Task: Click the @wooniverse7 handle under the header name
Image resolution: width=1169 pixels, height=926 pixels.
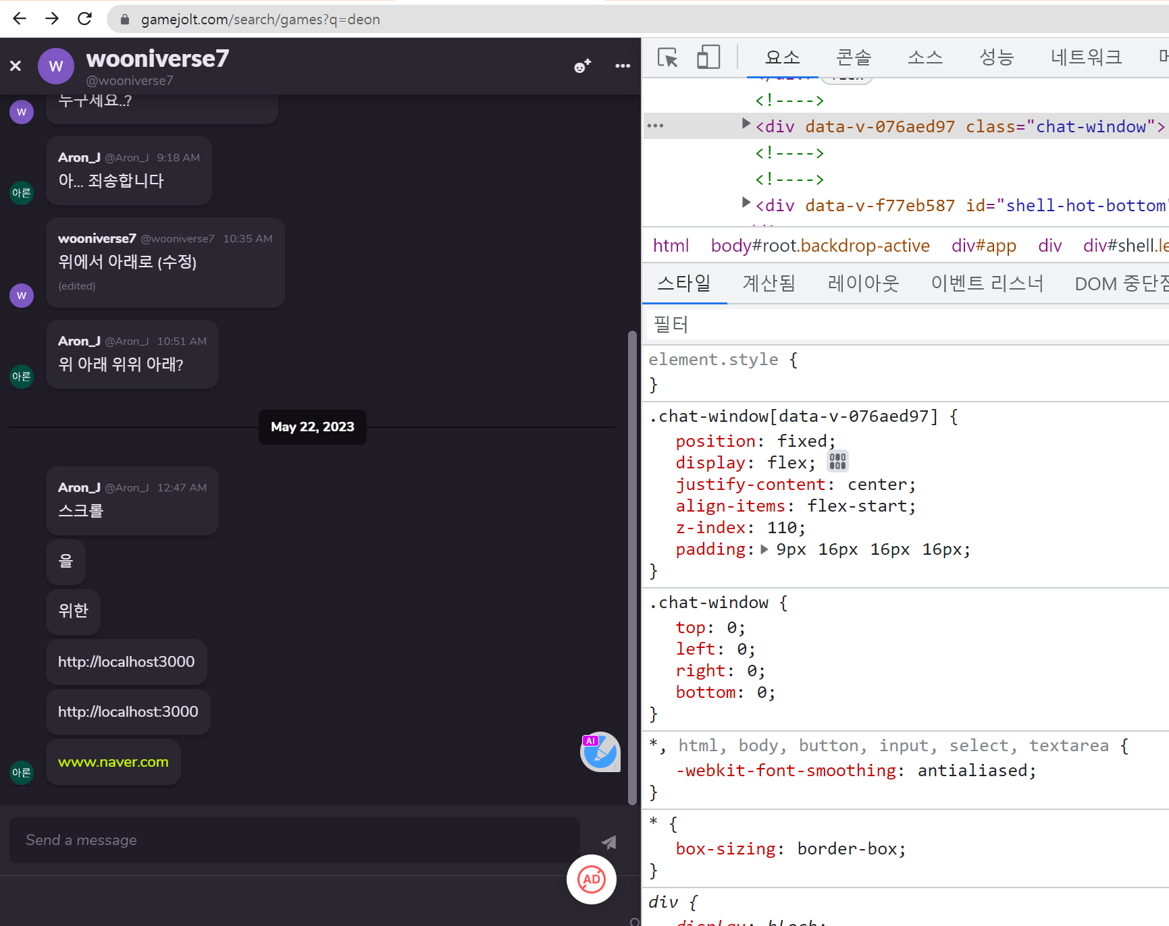Action: 130,81
